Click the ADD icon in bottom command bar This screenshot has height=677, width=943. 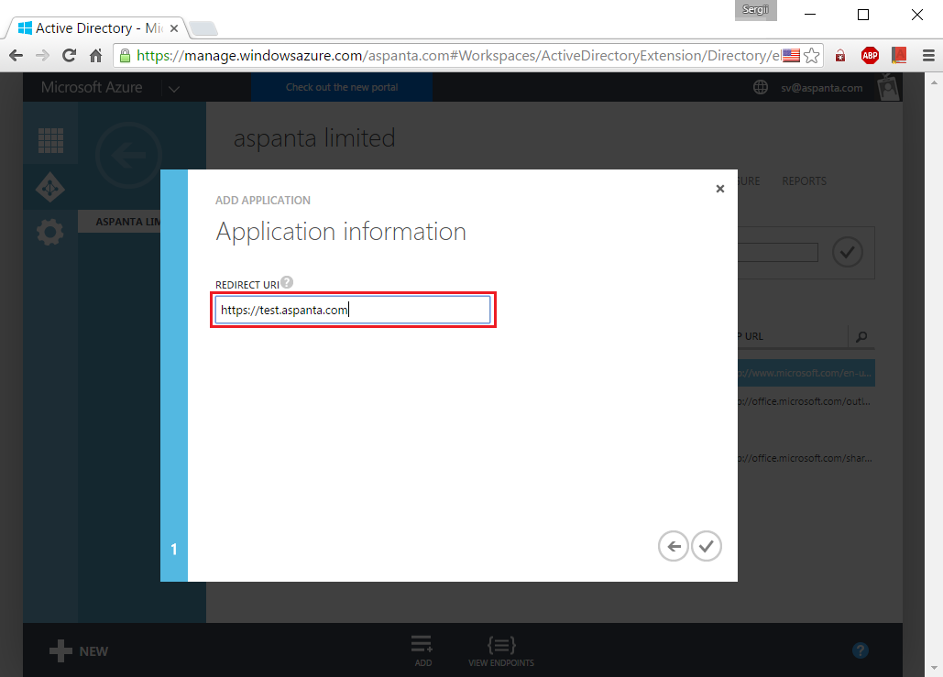coord(422,645)
